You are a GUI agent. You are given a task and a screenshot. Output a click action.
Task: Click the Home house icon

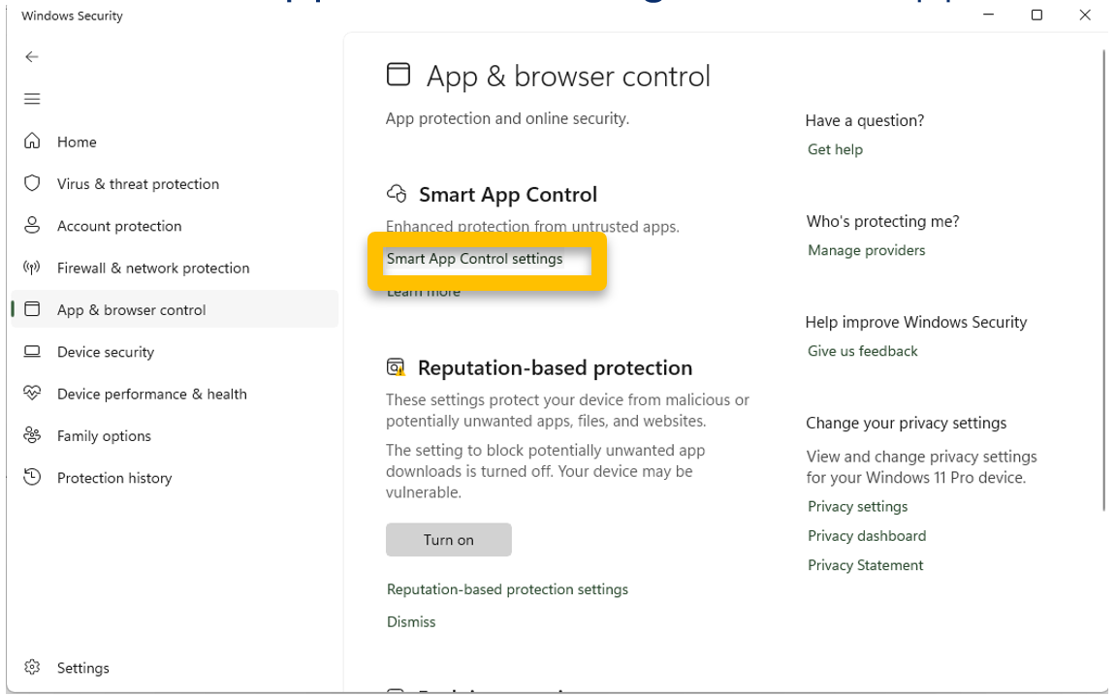(32, 142)
